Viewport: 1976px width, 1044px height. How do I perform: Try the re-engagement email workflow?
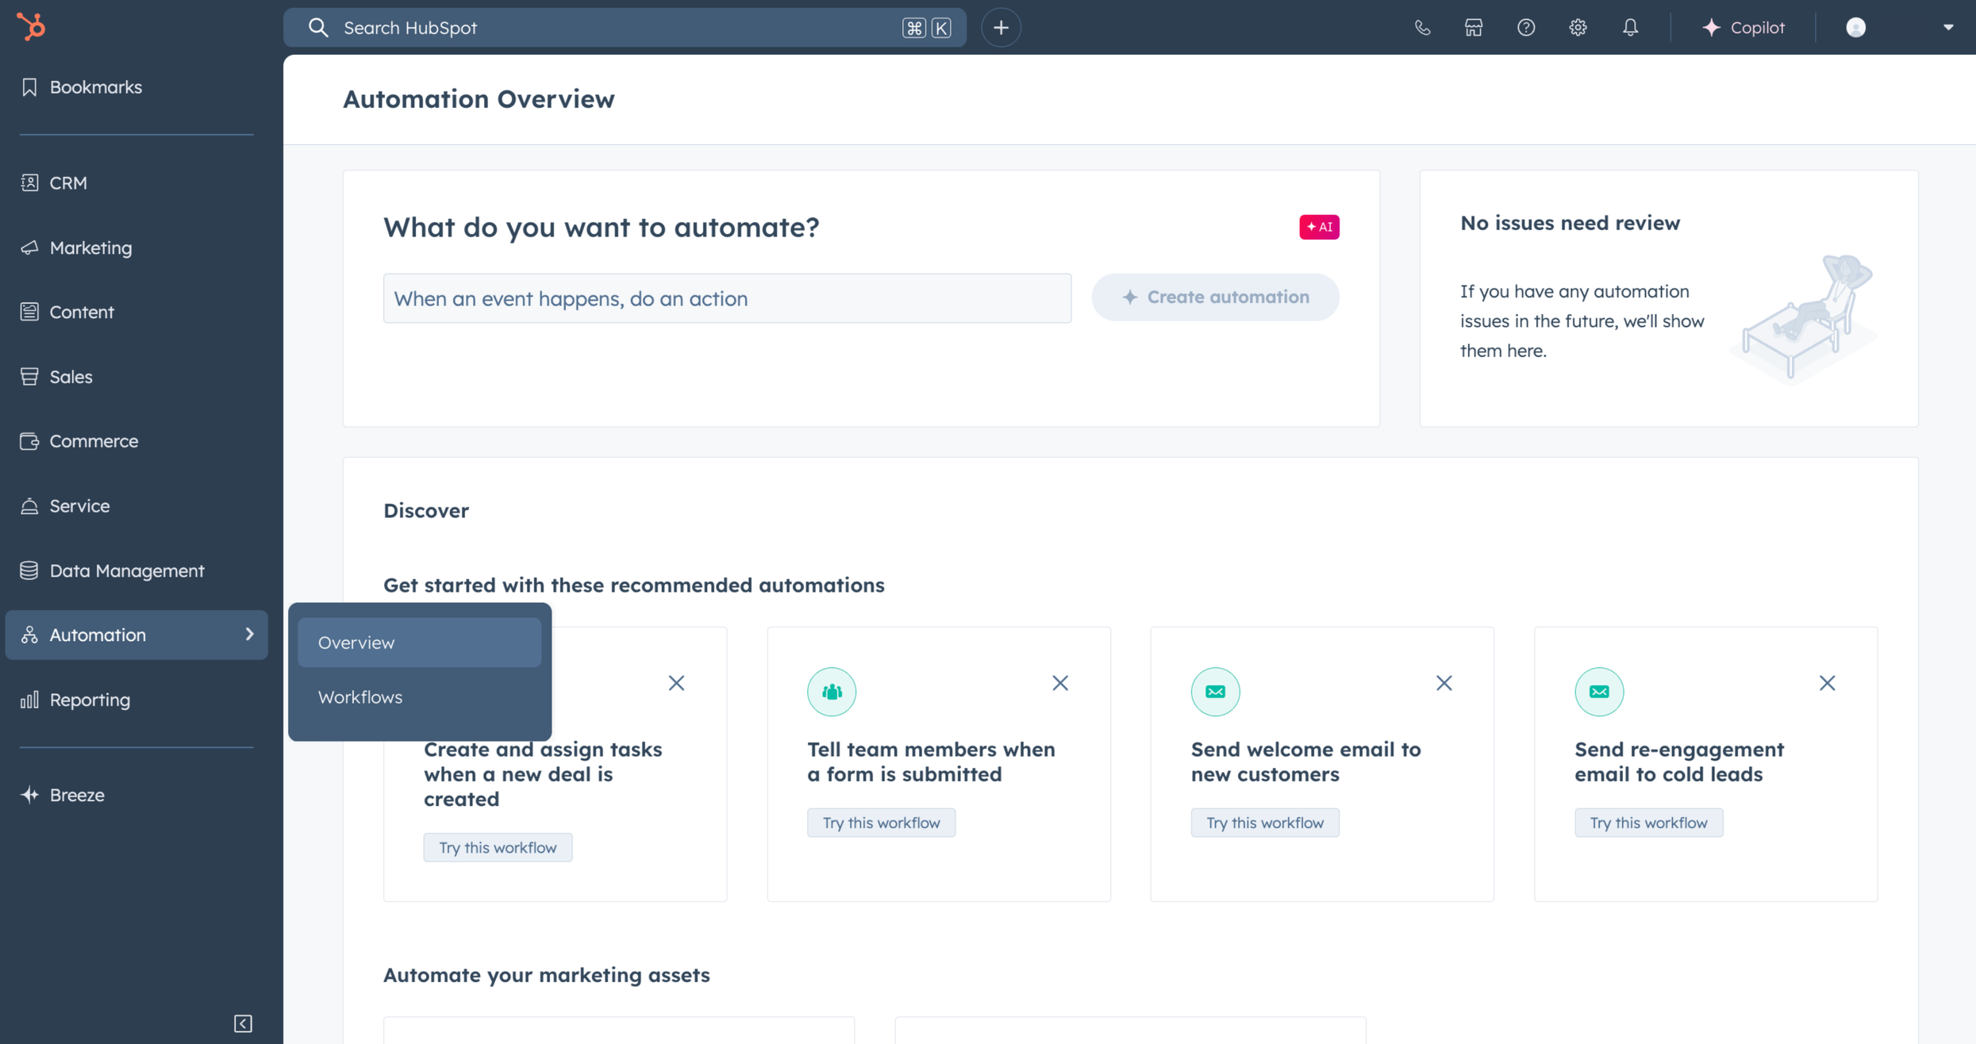coord(1648,823)
